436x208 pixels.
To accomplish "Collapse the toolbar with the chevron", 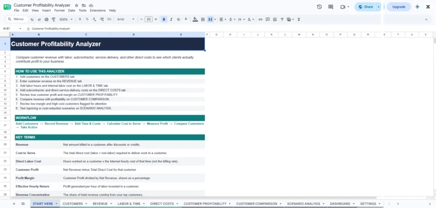I will click(x=426, y=20).
